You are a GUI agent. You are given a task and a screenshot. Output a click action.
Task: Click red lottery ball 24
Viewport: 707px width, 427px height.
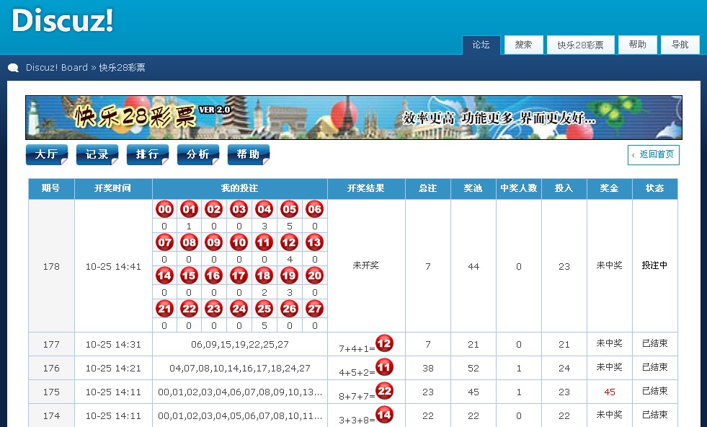pos(239,309)
